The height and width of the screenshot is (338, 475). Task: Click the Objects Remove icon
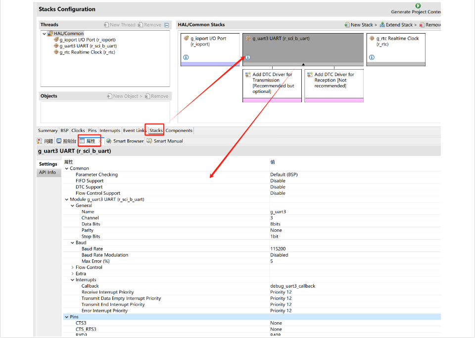point(147,96)
